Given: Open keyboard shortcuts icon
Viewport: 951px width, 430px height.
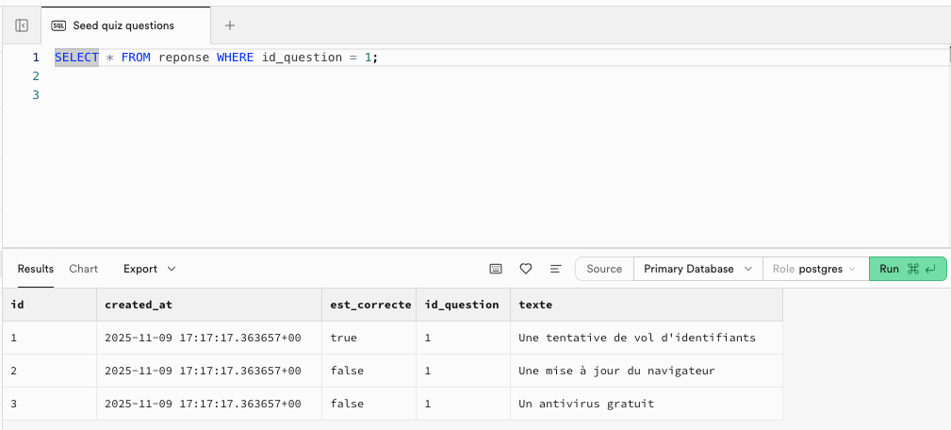Looking at the screenshot, I should 496,269.
